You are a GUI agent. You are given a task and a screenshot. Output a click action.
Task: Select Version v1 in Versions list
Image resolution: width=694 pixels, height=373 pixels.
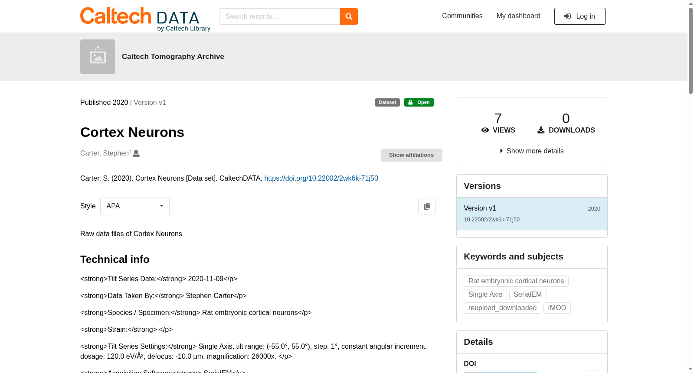[532, 214]
